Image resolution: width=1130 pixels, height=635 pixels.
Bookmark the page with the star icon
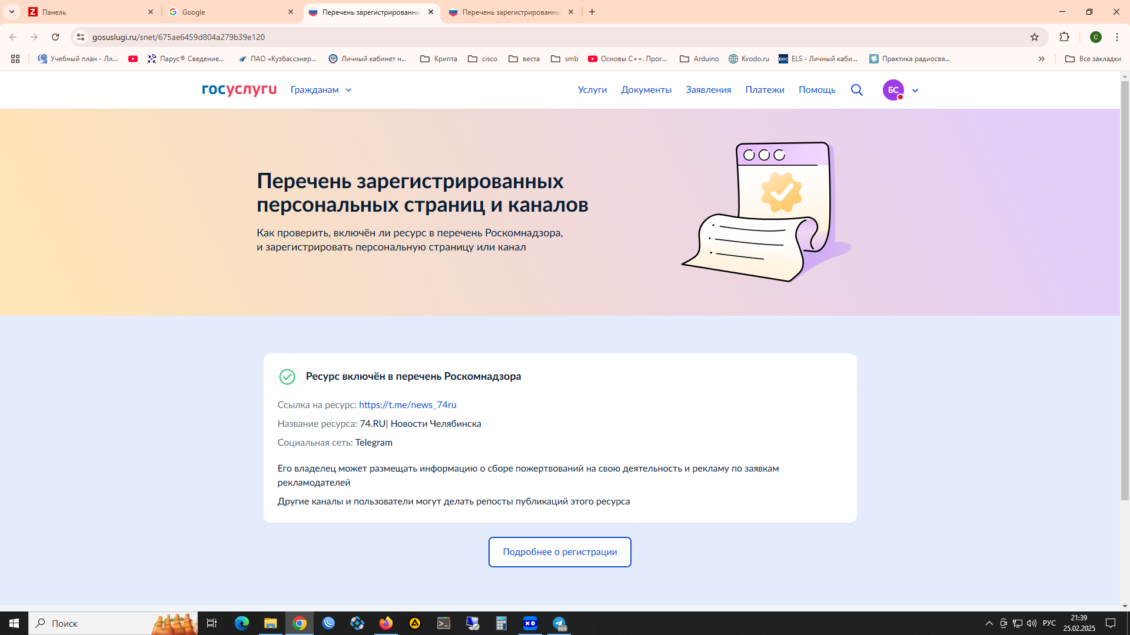[x=1035, y=36]
